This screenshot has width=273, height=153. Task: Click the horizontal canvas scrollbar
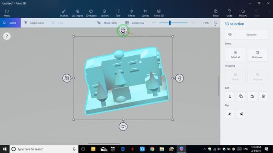[x=104, y=144]
